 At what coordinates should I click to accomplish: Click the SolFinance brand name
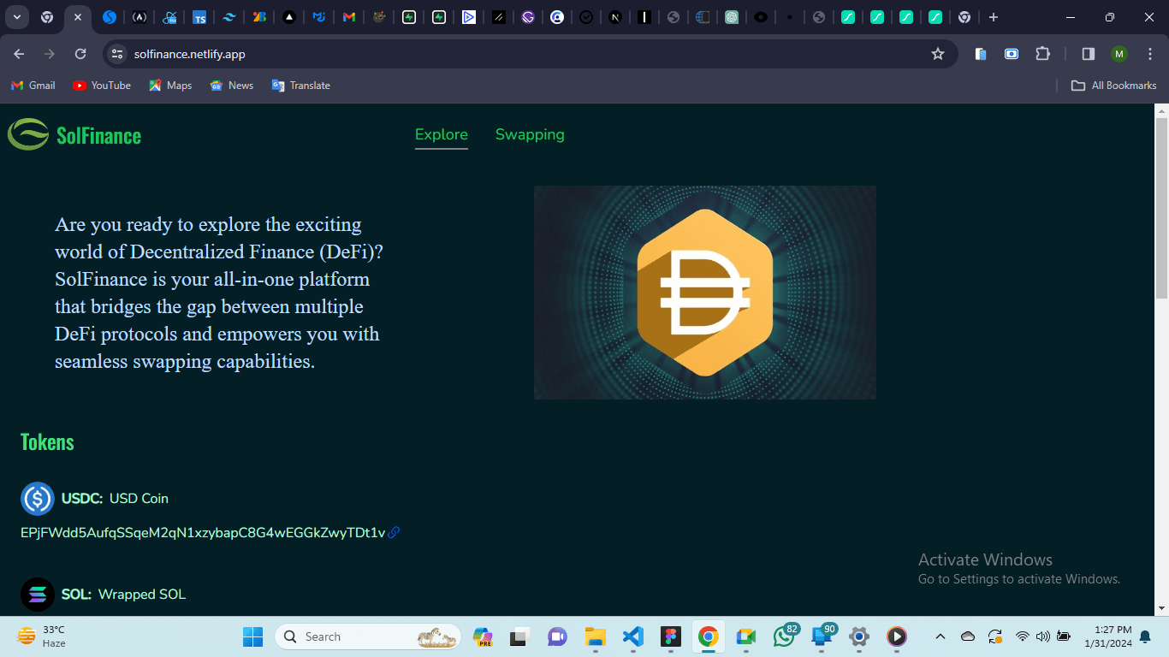(98, 135)
